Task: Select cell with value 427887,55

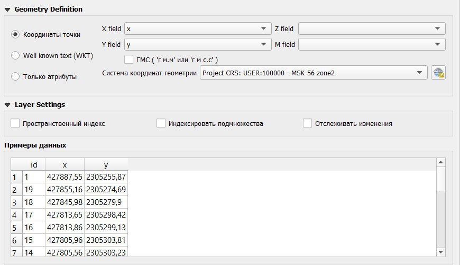Action: pyautogui.click(x=65, y=177)
